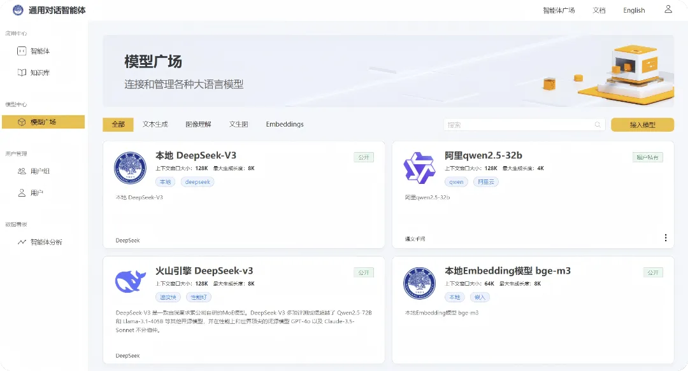Screen dimensions: 688x371
Task: Click the 阿里qwen2.5-32b Qwen logo
Action: [419, 168]
